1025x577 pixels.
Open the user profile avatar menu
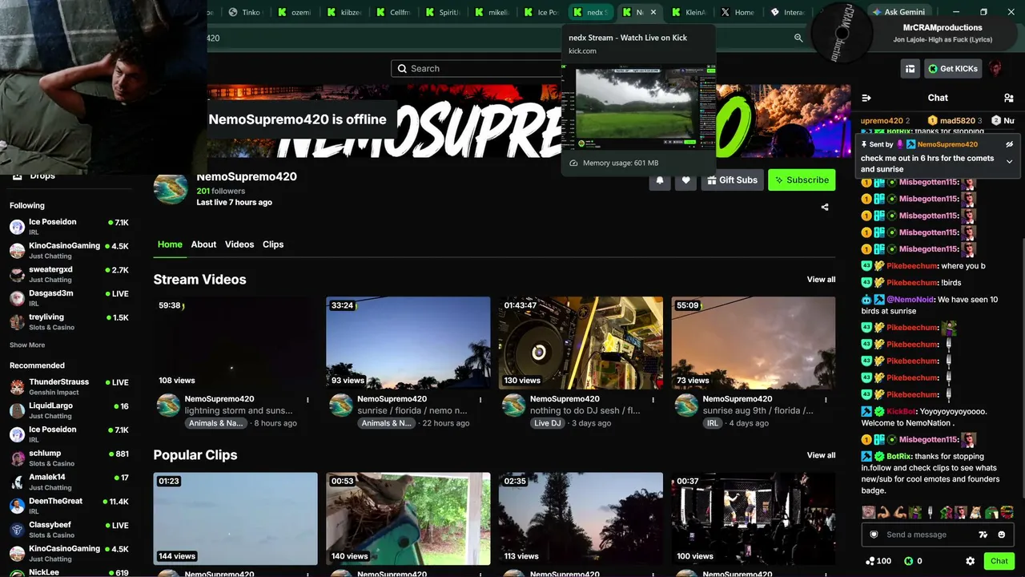995,69
